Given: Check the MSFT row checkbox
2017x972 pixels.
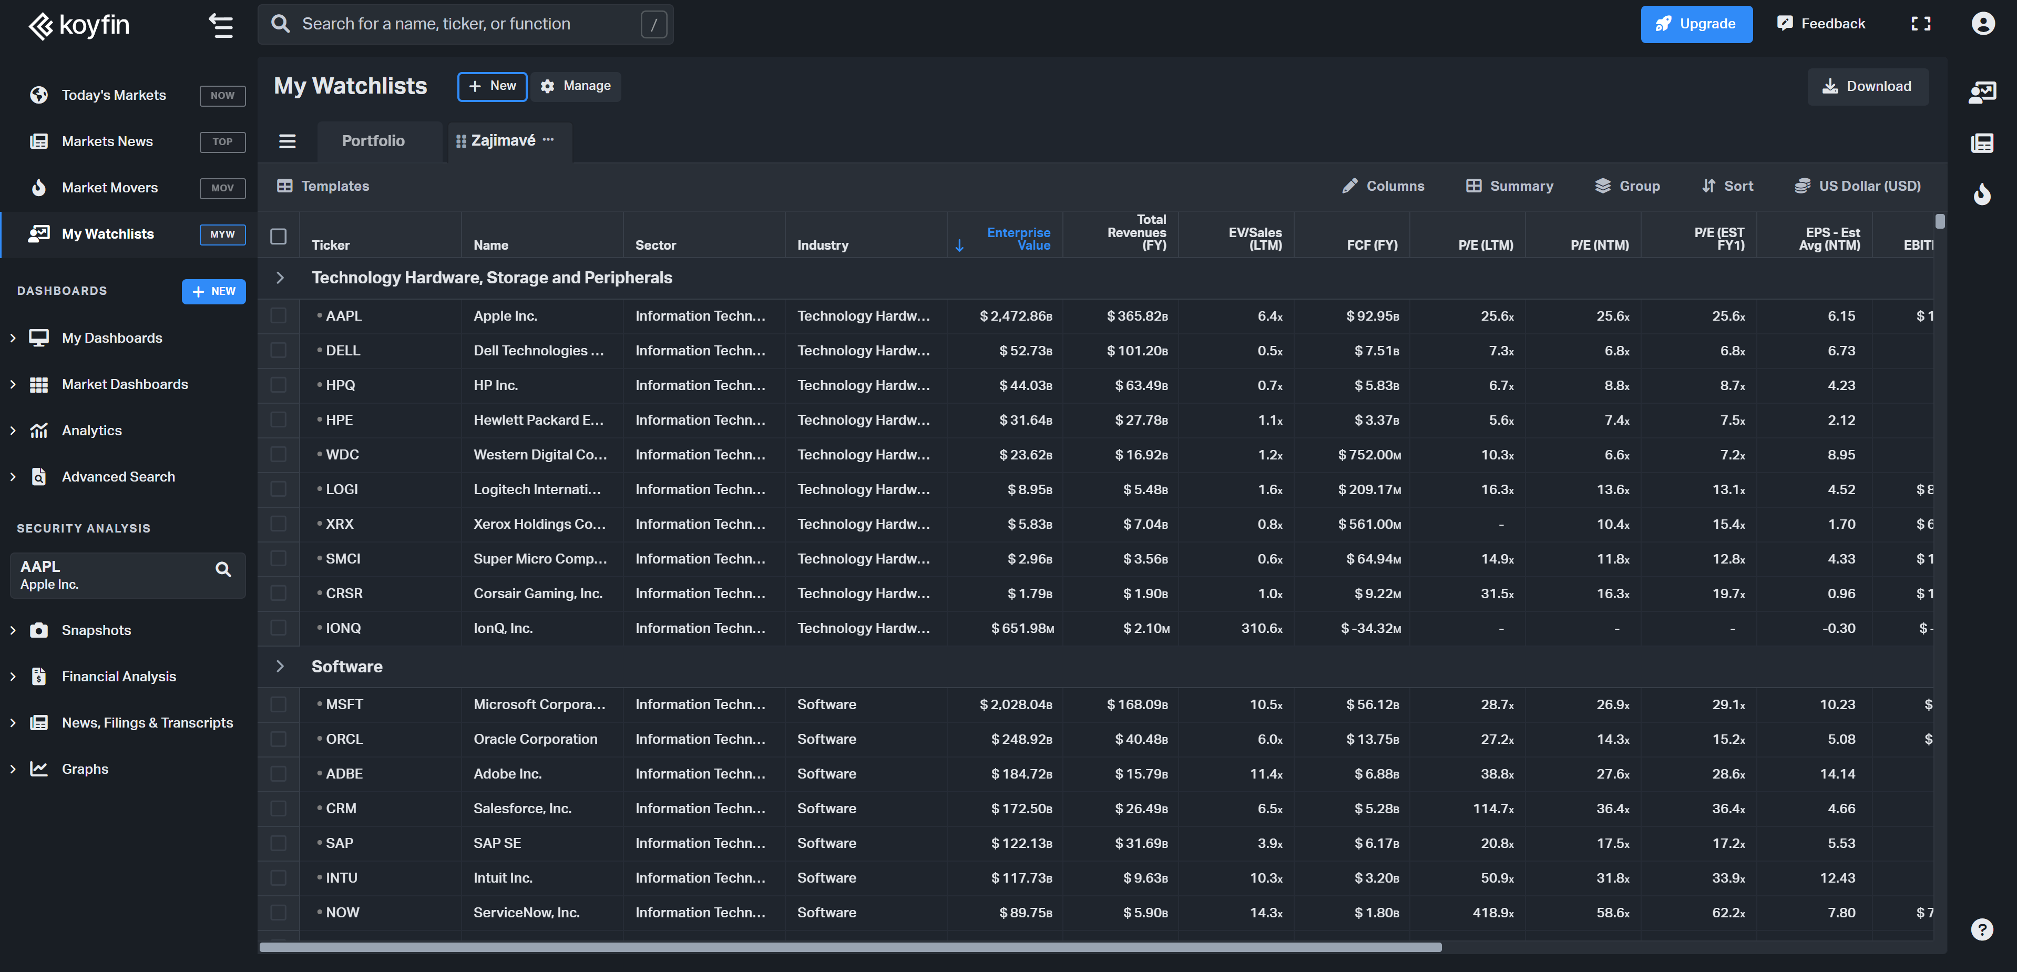Looking at the screenshot, I should coord(278,704).
